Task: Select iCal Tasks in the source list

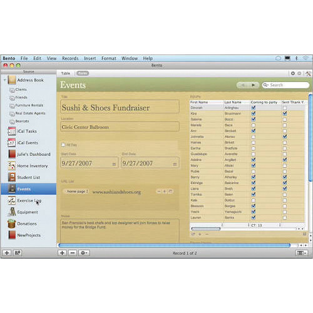Action: (27, 131)
